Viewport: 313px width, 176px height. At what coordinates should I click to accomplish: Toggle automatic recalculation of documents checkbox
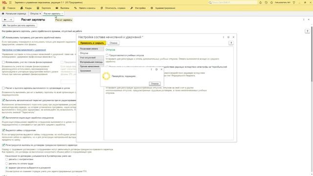click(x=3, y=100)
